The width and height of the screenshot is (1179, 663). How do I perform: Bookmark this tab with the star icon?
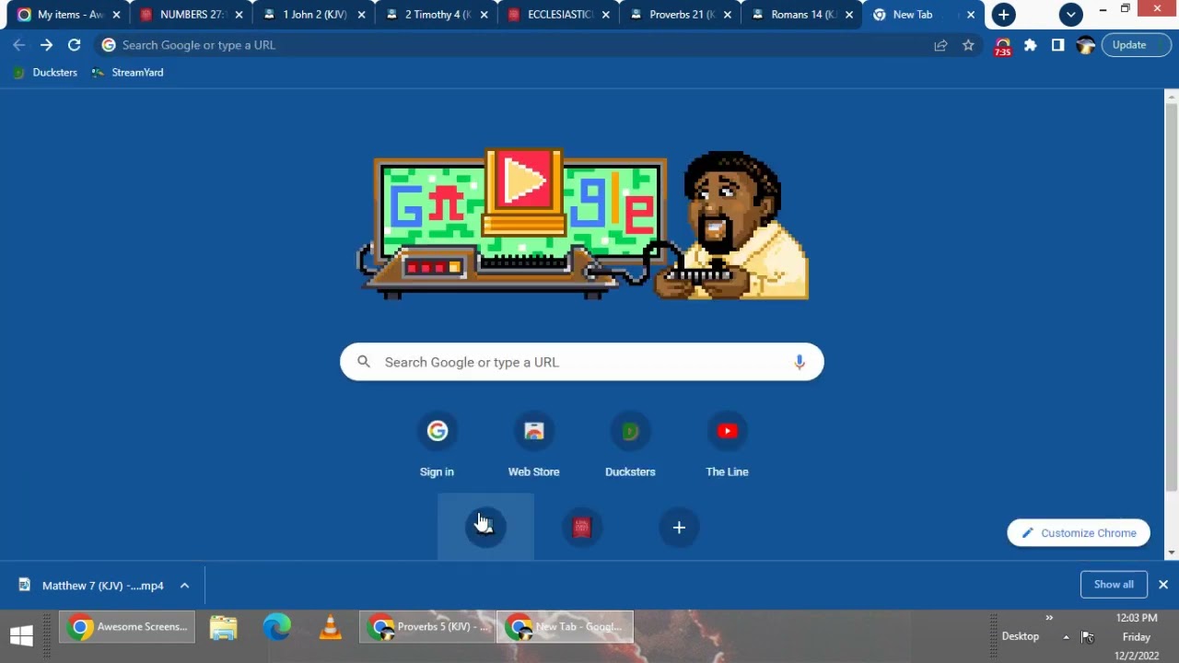[x=968, y=45]
